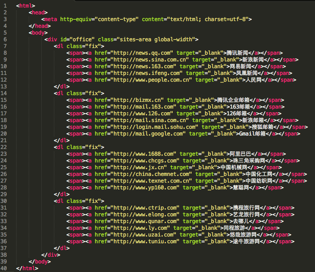
Task: Click the www.ly.com URL
Action: [140, 228]
